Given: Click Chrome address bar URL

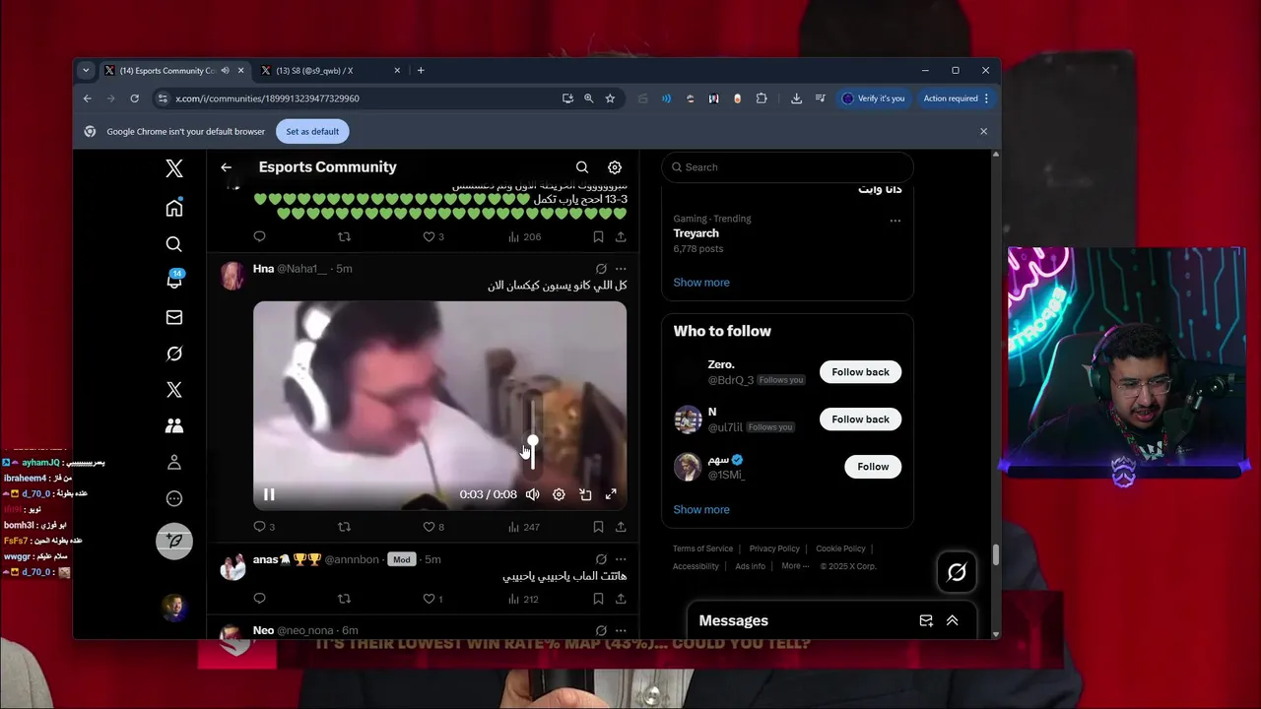Looking at the screenshot, I should pyautogui.click(x=267, y=98).
